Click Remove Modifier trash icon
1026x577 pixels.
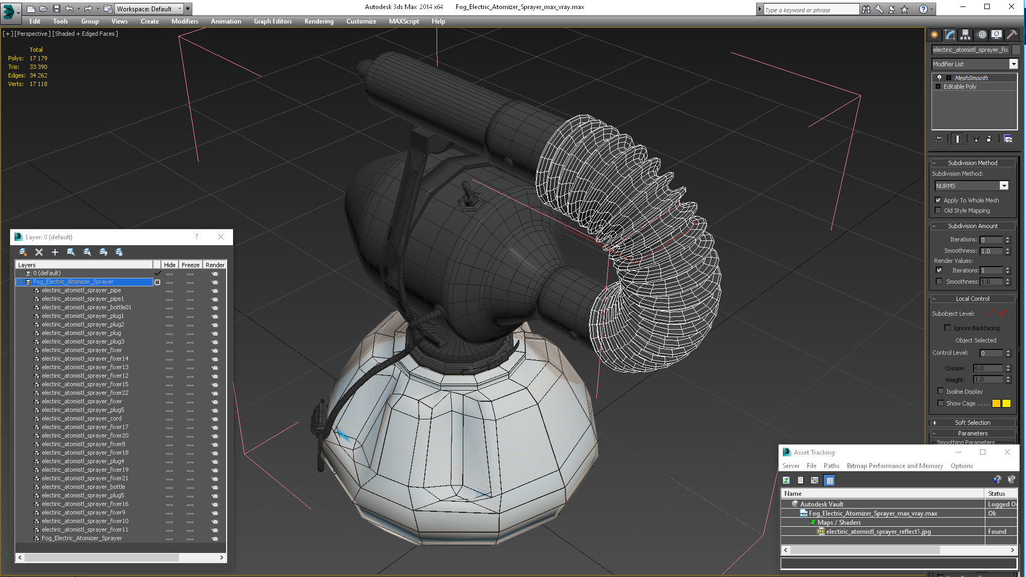989,139
